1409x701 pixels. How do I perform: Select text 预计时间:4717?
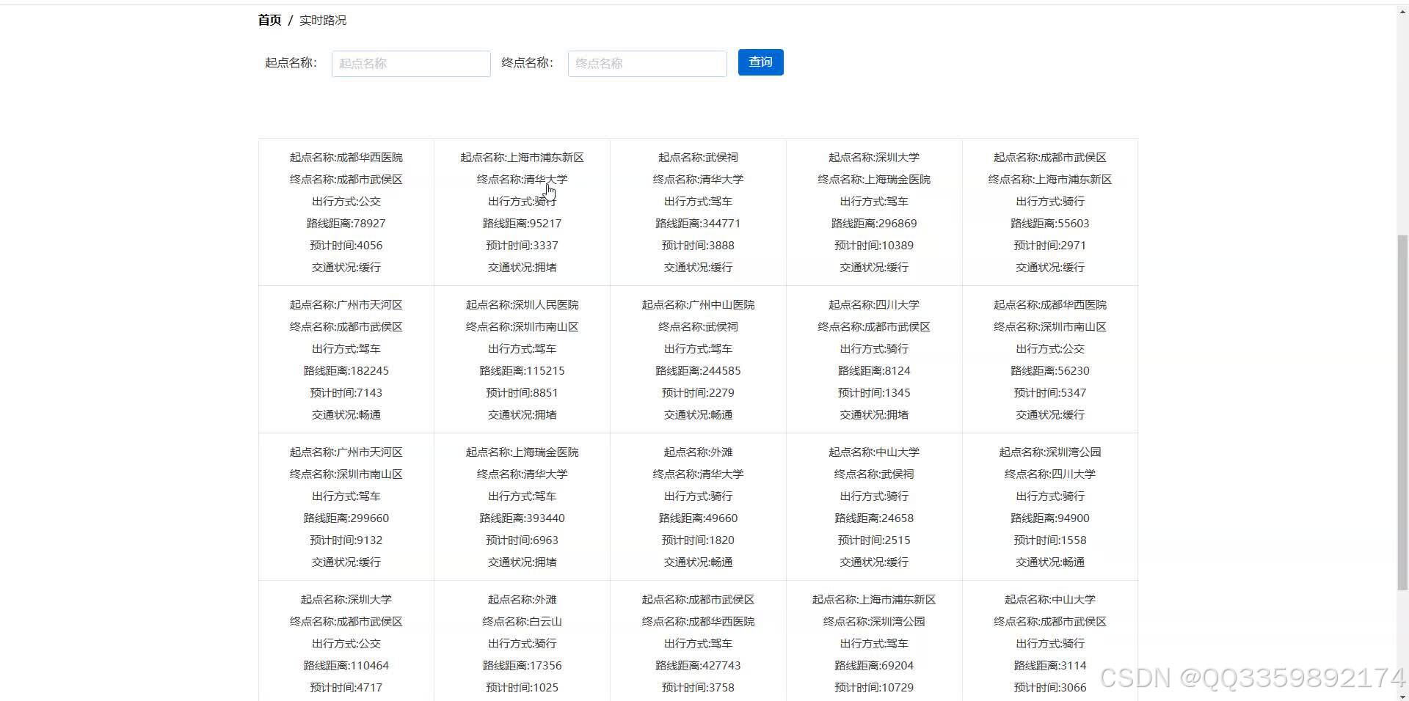tap(346, 688)
